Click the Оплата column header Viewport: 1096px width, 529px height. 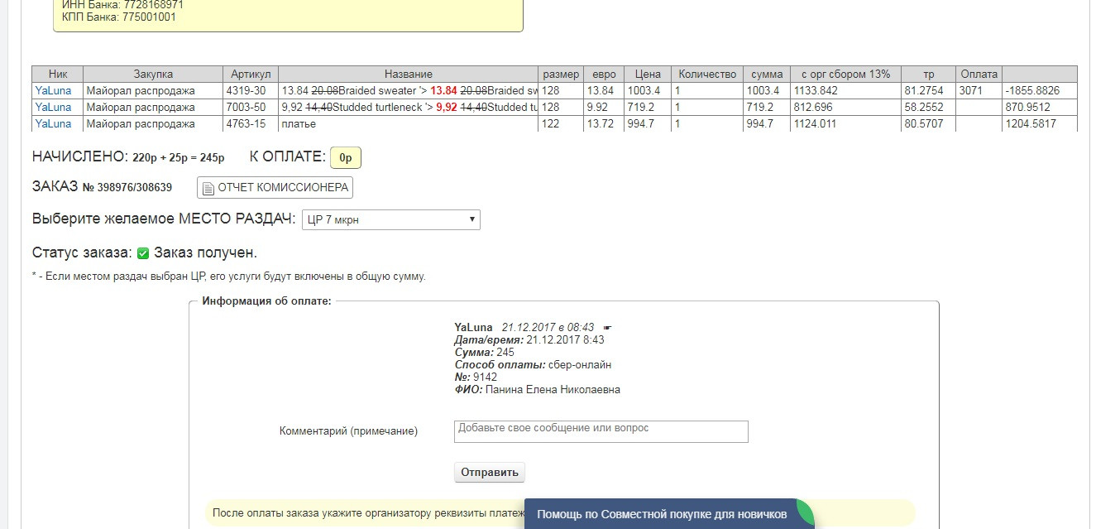tap(979, 74)
